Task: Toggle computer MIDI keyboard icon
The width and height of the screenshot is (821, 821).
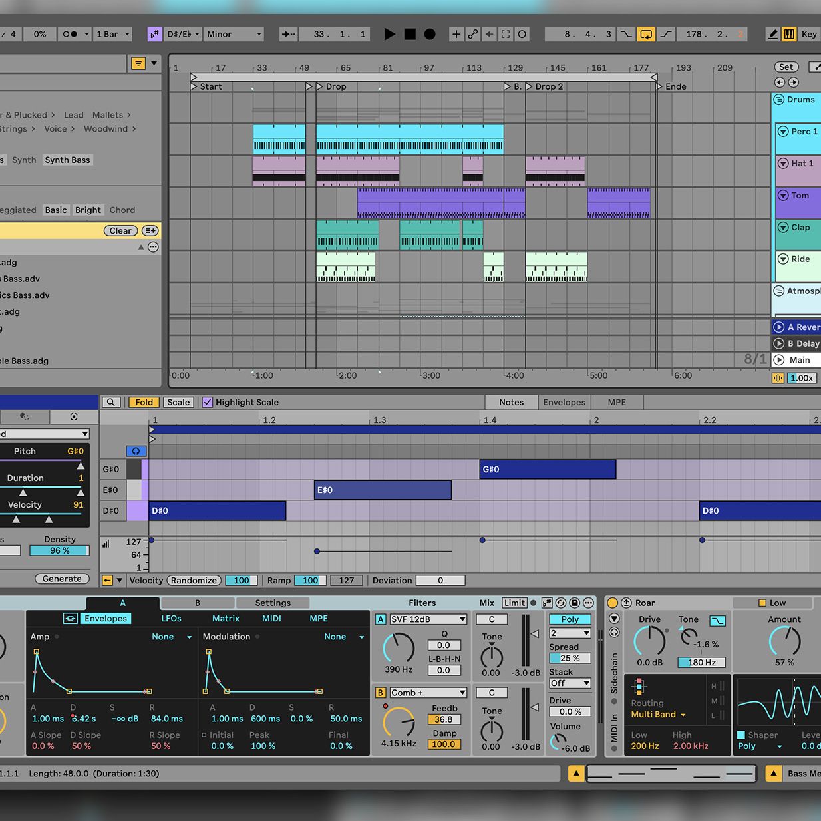Action: coord(789,34)
